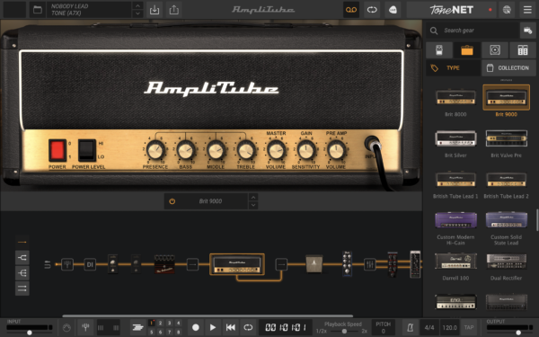Open the hamburger main menu
539x337 pixels.
coord(527,10)
